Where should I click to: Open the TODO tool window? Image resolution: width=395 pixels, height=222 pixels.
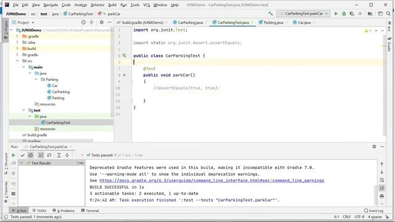point(39,210)
